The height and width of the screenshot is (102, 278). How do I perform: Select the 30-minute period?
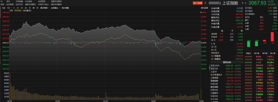pos(22,8)
